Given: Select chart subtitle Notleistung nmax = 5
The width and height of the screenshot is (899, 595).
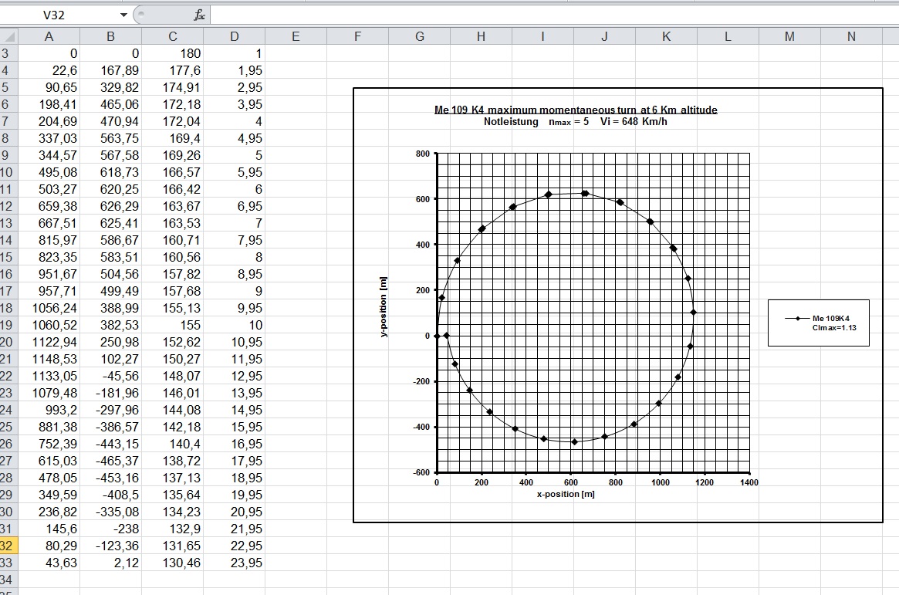Looking at the screenshot, I should (x=575, y=121).
